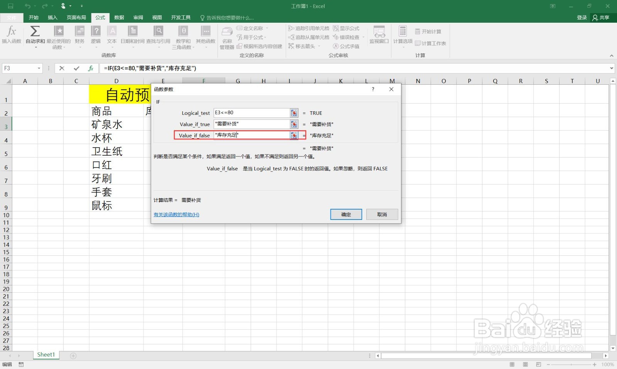
Task: Collapse dialog via Logical_test range selector icon
Action: (294, 113)
